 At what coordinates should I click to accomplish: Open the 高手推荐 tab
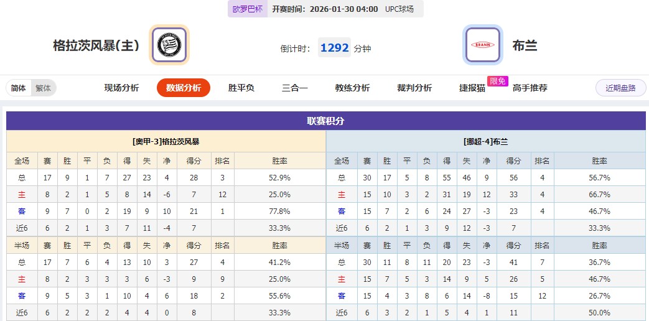pyautogui.click(x=530, y=88)
